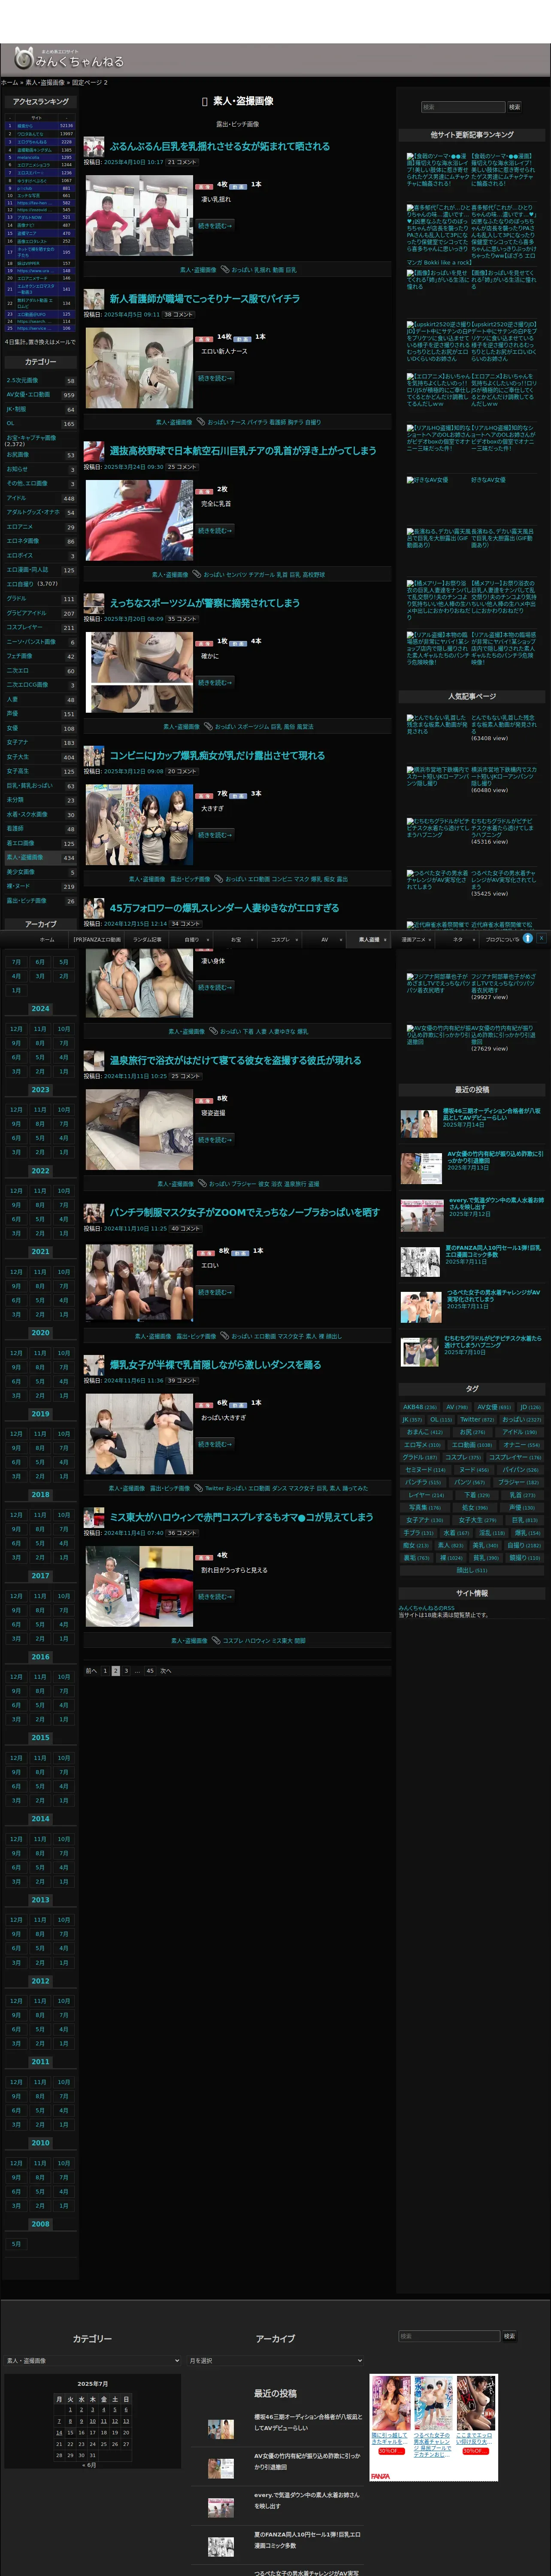Go to the 次へ next page link

[x=166, y=1671]
